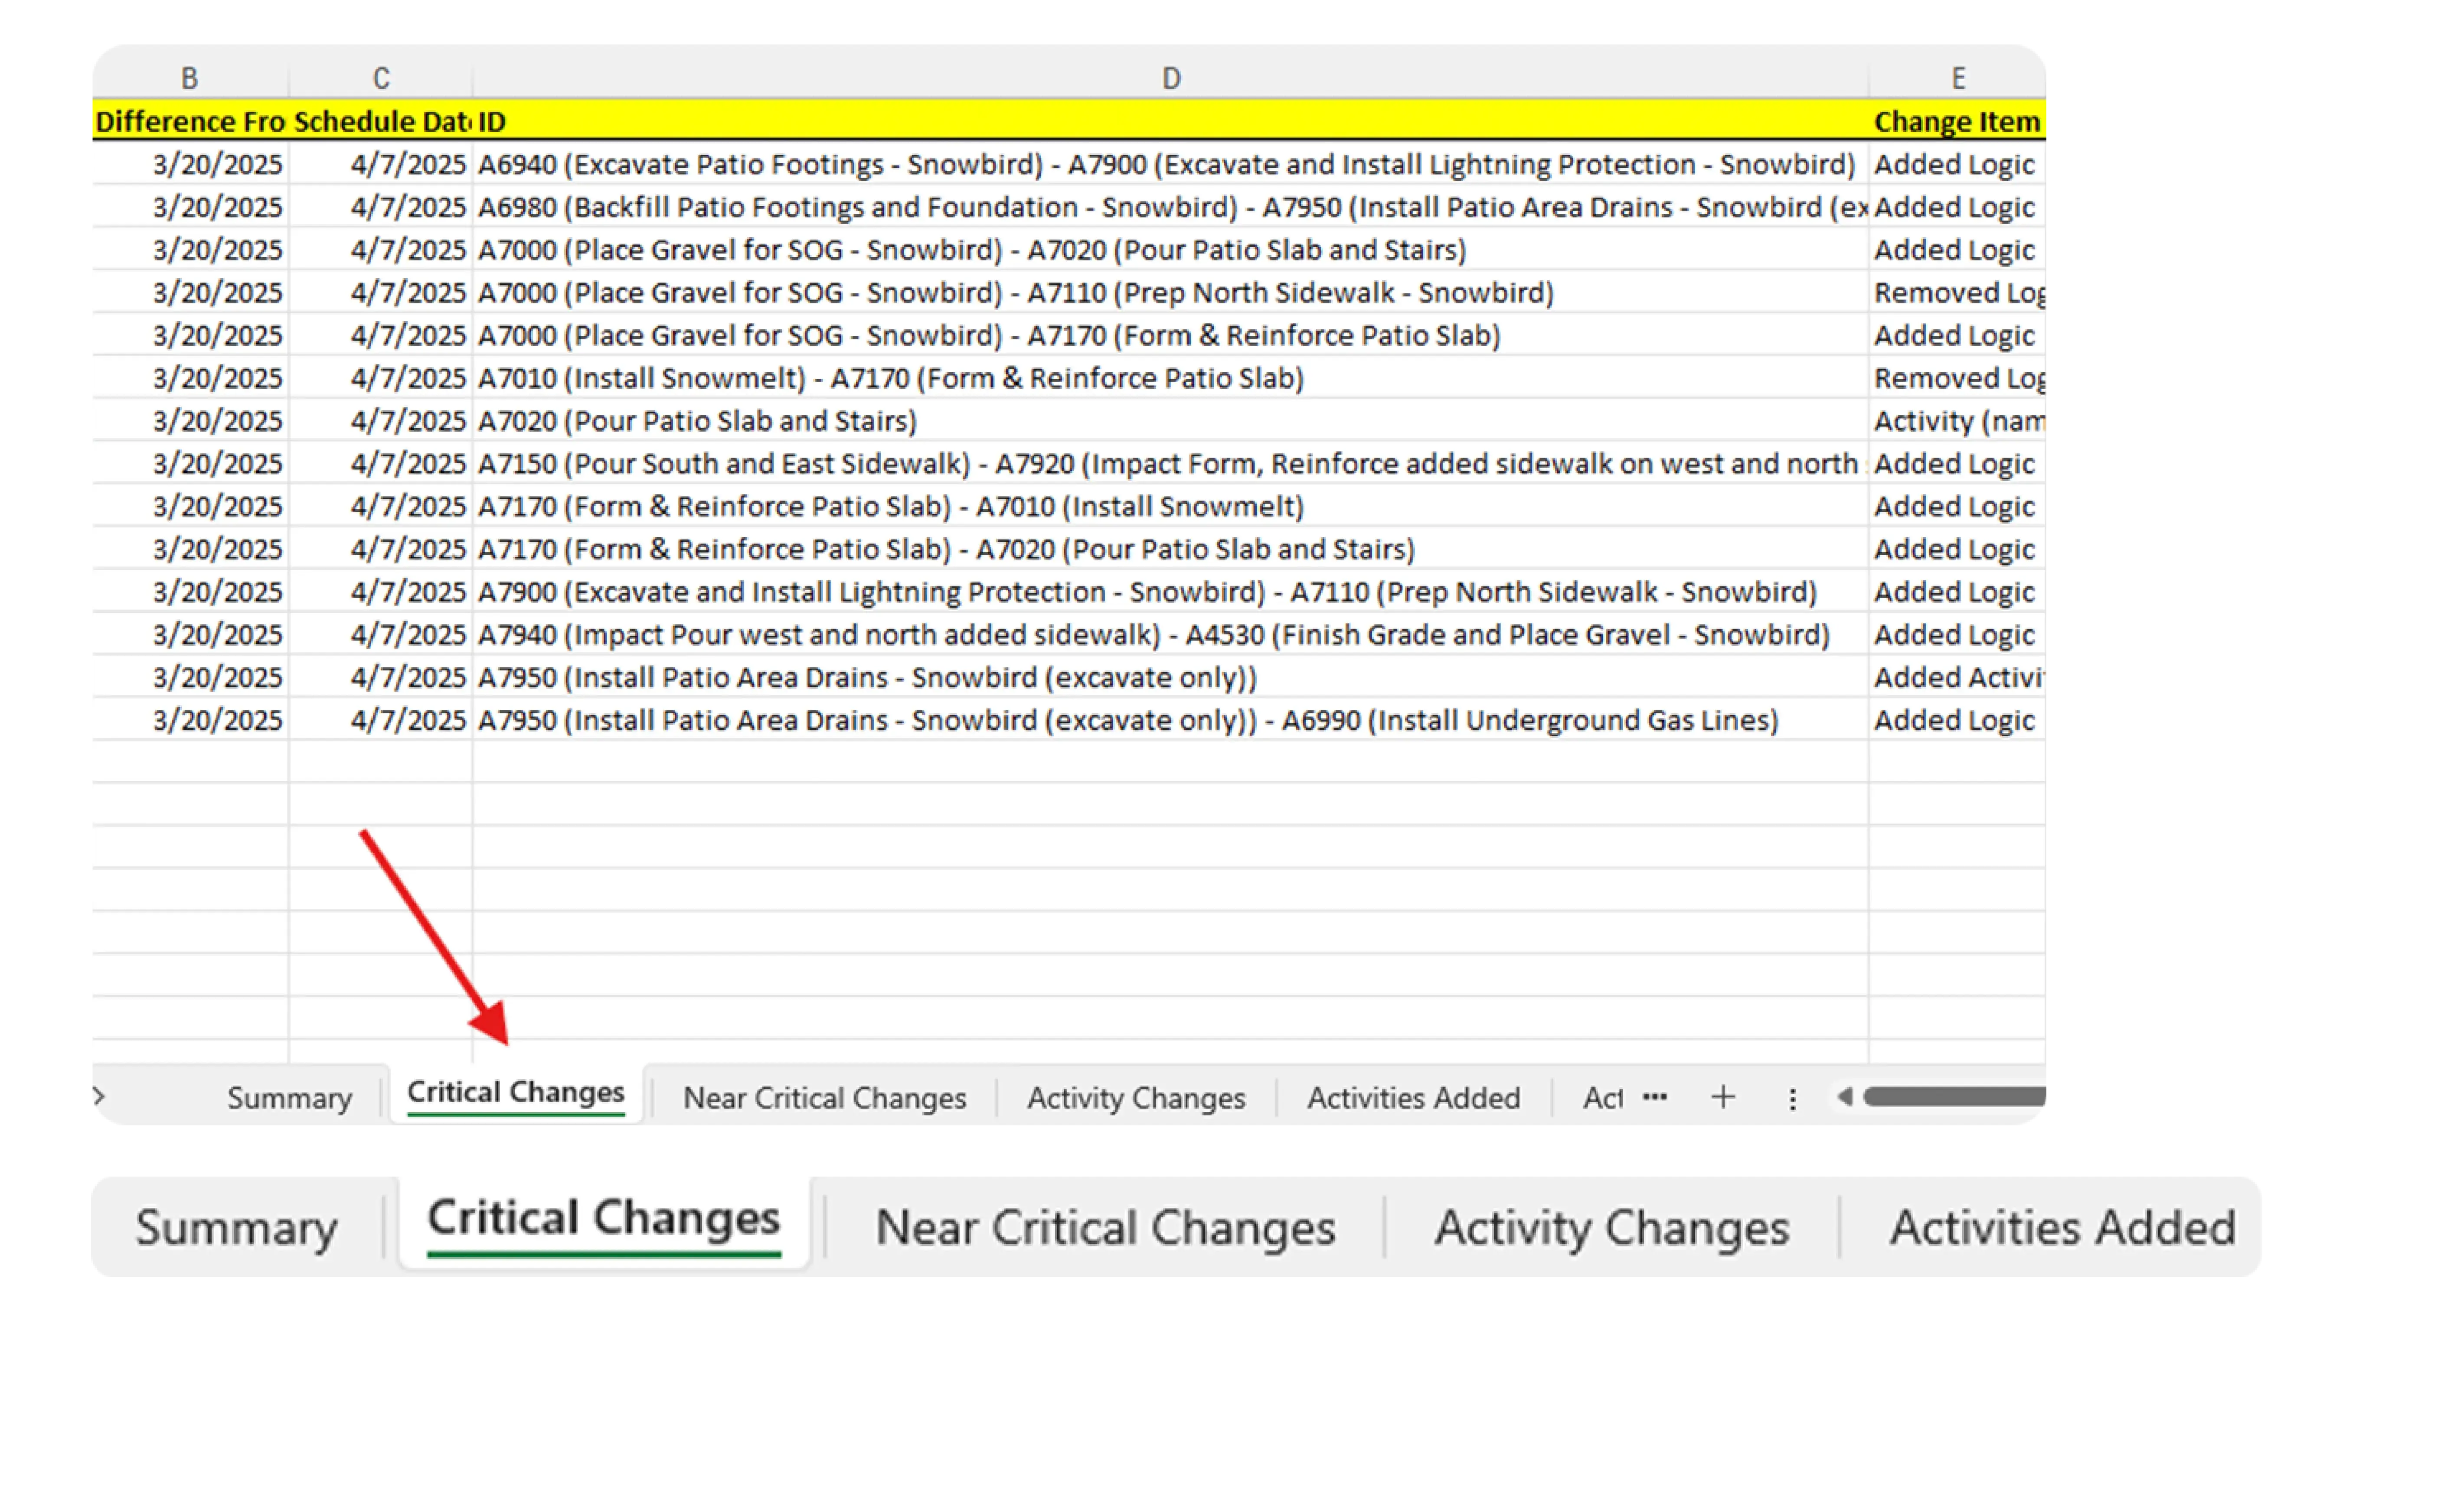Select the Activity Changes sheet tab
Screen dimensions: 2454x1512
(x=1135, y=1097)
